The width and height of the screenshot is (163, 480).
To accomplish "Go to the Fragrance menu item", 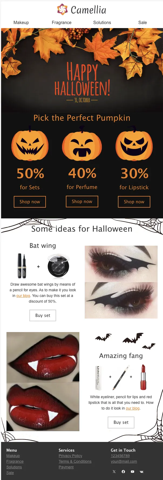I will 62,22.
